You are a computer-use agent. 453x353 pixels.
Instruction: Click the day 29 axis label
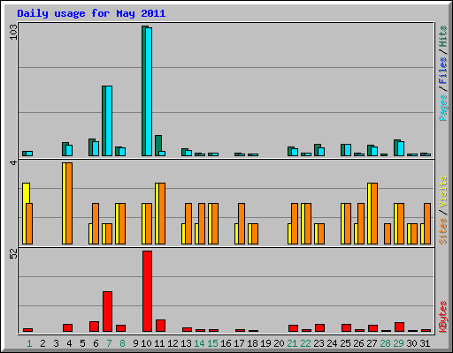pyautogui.click(x=398, y=343)
